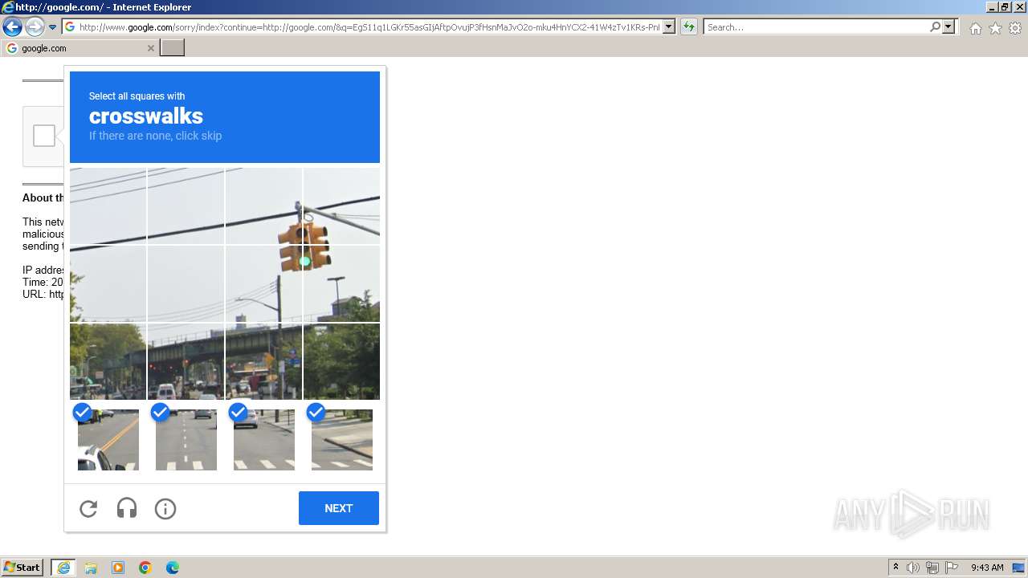
Task: Show hidden system tray icons
Action: [x=895, y=568]
